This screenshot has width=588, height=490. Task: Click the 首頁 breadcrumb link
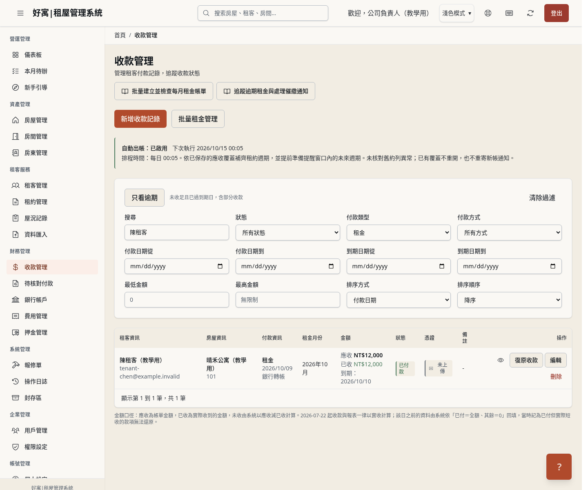point(120,35)
